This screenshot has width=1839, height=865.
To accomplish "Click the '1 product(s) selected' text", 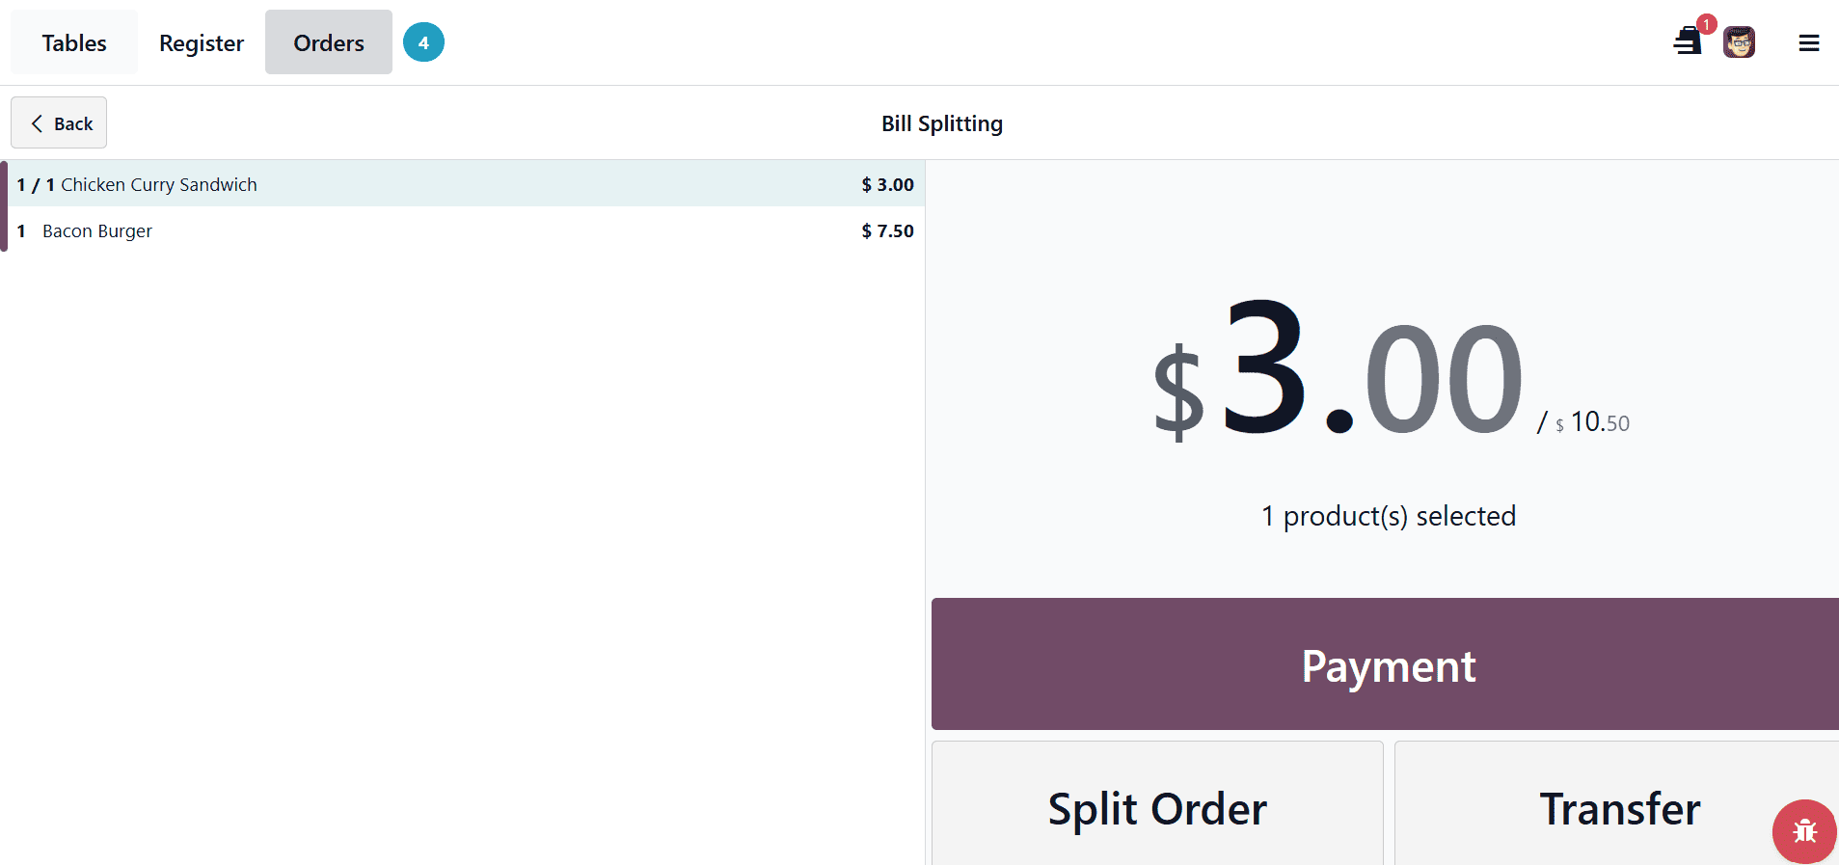I will 1389,516.
